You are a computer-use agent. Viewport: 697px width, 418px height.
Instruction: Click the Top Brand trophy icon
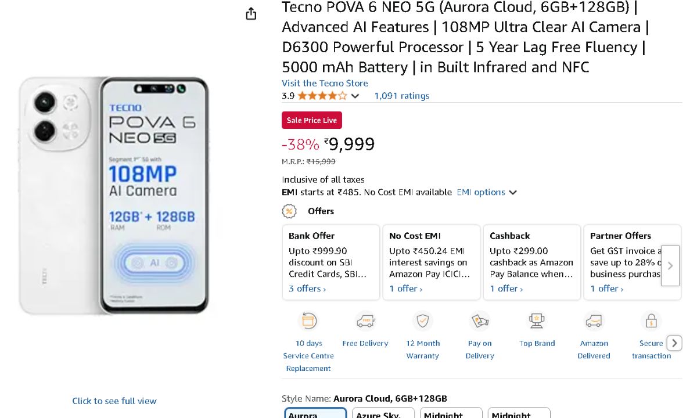point(537,321)
